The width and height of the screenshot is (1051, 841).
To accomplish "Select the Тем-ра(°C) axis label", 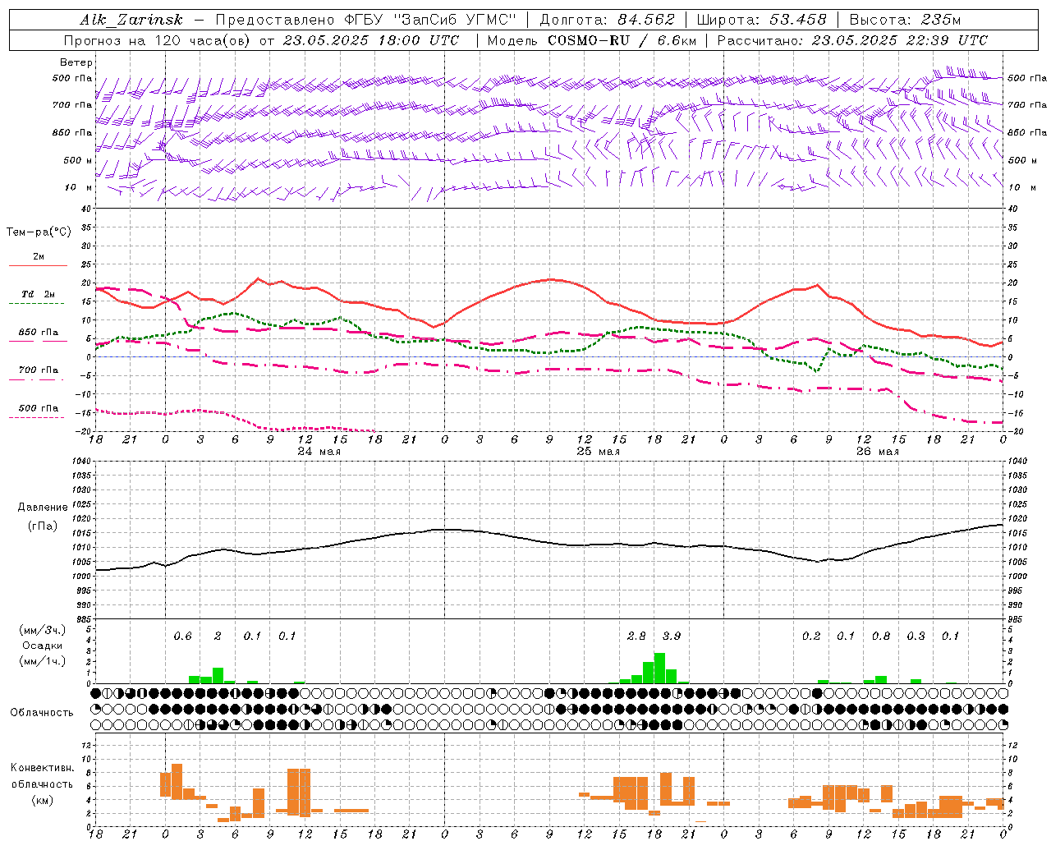I will click(39, 232).
